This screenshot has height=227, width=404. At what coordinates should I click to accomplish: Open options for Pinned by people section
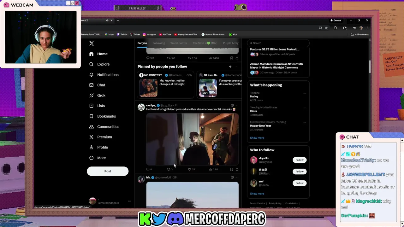[x=237, y=67]
